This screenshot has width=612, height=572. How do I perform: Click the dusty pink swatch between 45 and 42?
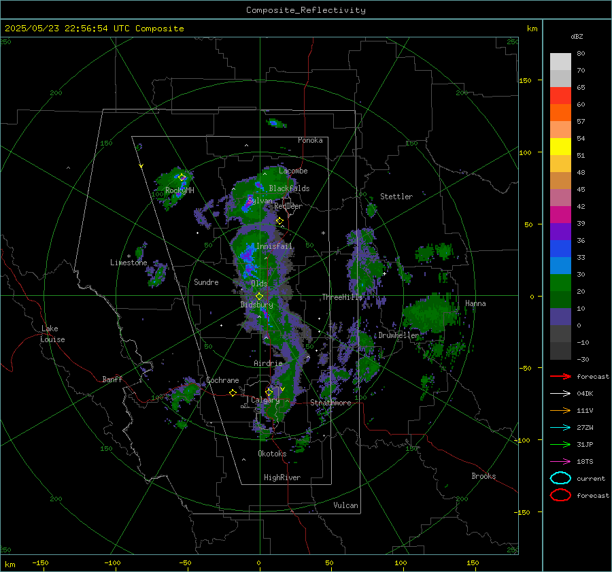pyautogui.click(x=560, y=198)
